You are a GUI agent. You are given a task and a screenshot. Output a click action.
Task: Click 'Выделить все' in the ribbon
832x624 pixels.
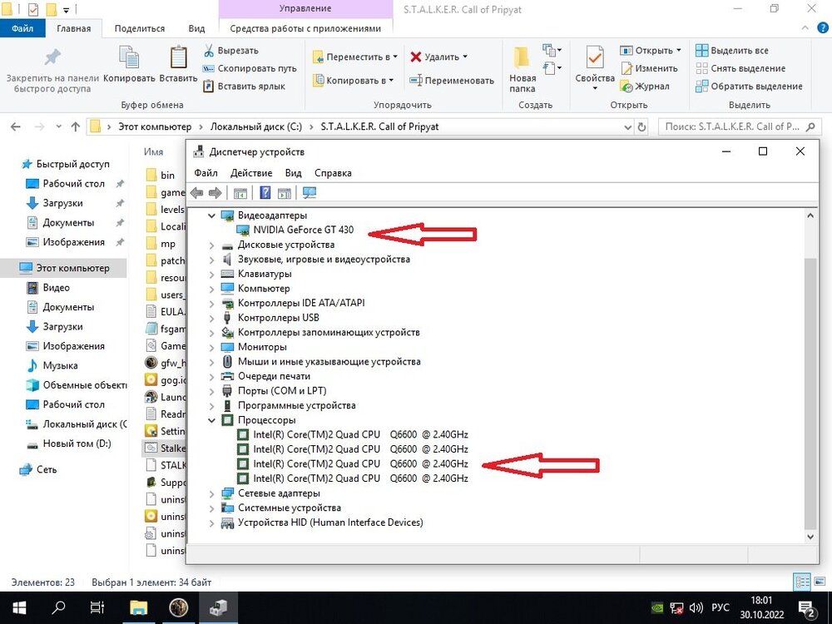(x=731, y=51)
